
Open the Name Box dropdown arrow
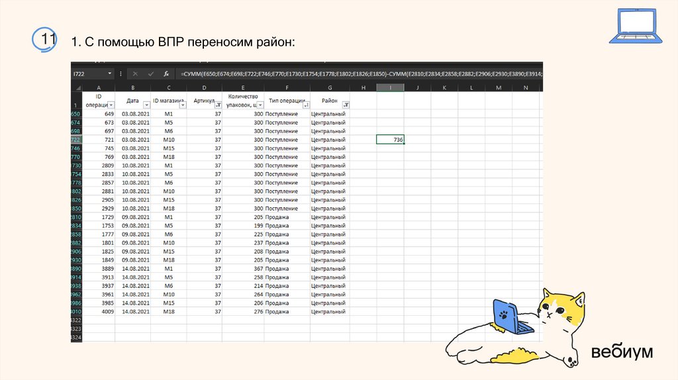pos(109,74)
